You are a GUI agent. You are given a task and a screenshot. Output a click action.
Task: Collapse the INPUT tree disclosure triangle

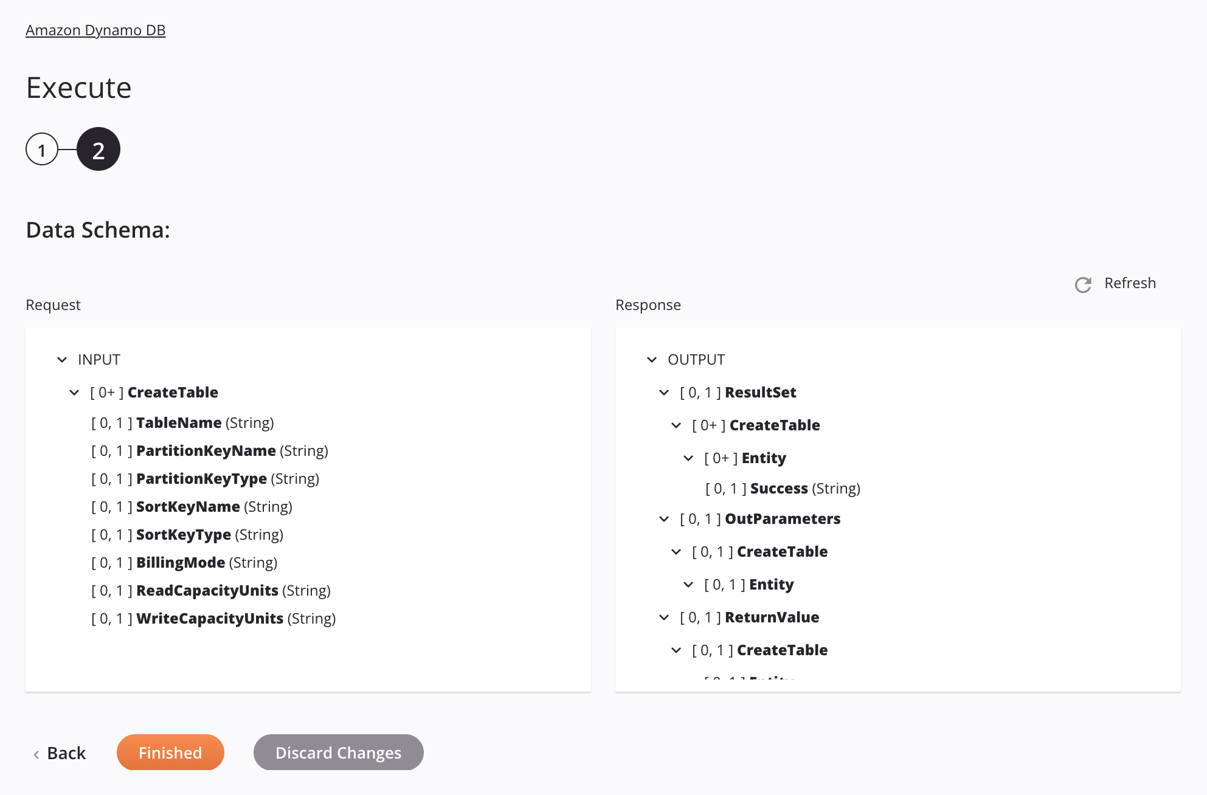tap(61, 359)
